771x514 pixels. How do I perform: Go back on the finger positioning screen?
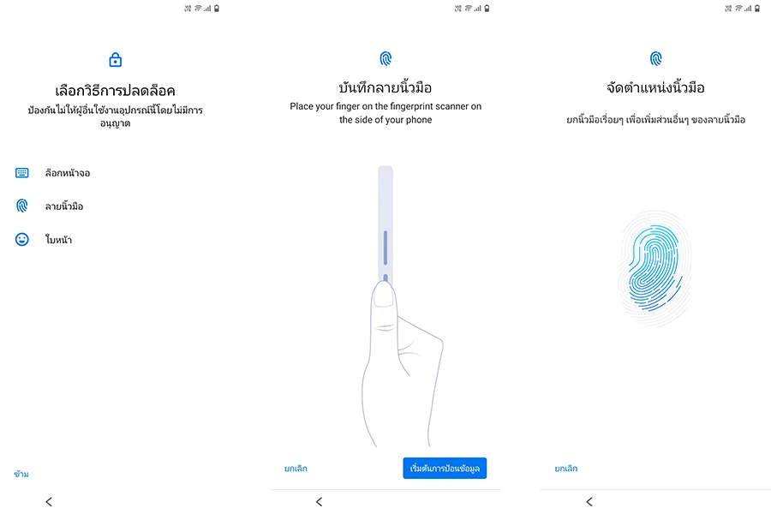tap(589, 502)
